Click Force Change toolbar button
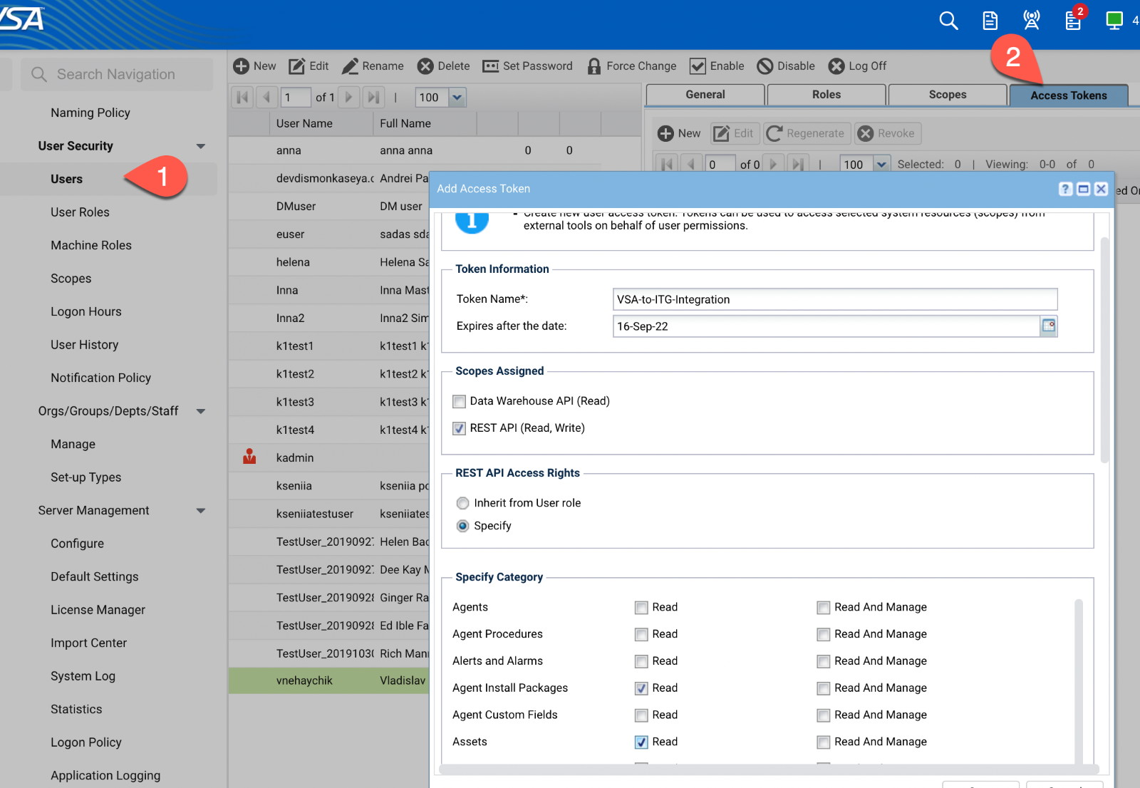Image resolution: width=1140 pixels, height=788 pixels. click(631, 66)
